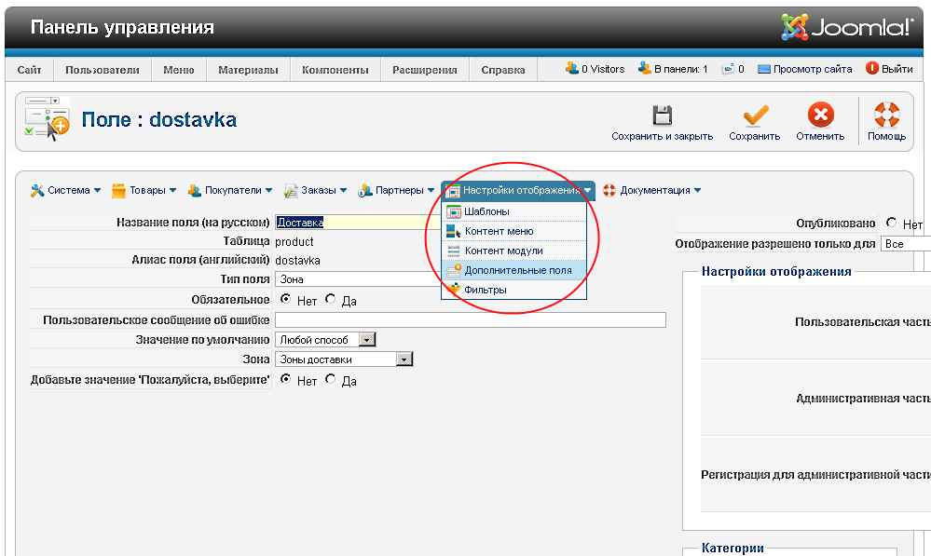Expand the Система dropdown menu
Viewport: 931px width, 556px height.
tap(97, 191)
